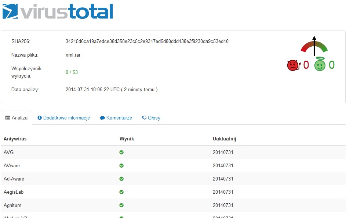Click the green check icon for Agnitum
The image size is (346, 218).
(121, 206)
